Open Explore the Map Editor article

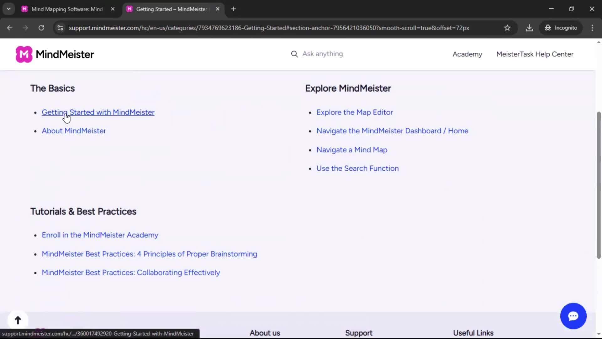pyautogui.click(x=354, y=112)
